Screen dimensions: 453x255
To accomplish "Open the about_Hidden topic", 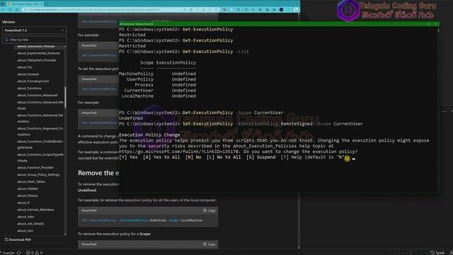I will pyautogui.click(x=28, y=188).
